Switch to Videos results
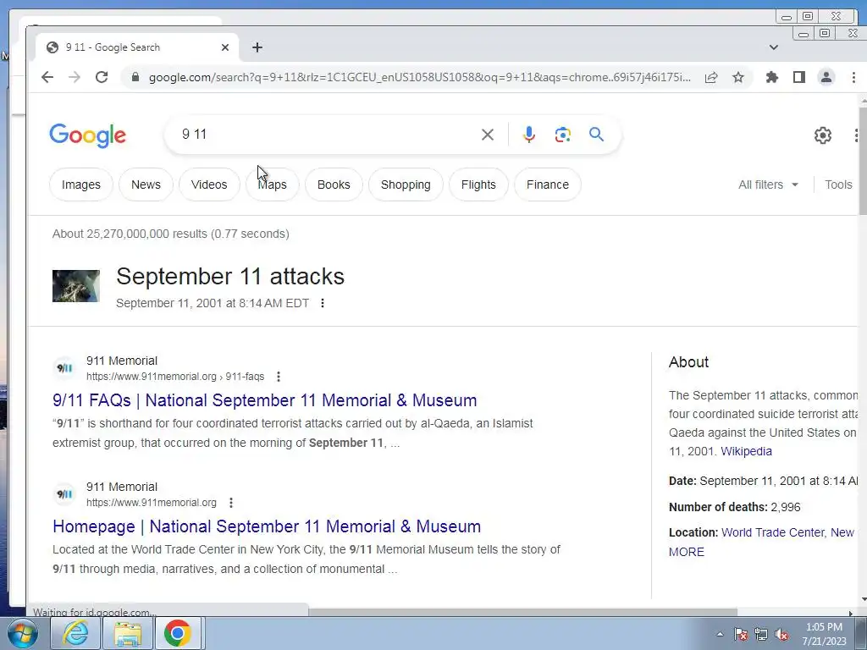The width and height of the screenshot is (867, 650). 209,185
